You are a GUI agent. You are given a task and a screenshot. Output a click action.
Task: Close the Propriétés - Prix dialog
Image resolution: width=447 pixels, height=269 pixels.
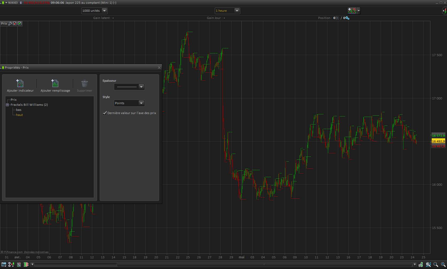coord(159,68)
